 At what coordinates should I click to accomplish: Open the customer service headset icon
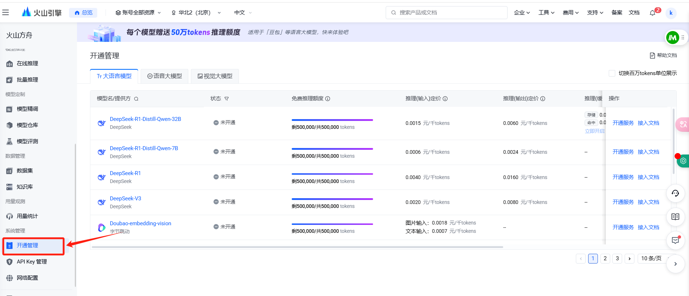pos(675,193)
